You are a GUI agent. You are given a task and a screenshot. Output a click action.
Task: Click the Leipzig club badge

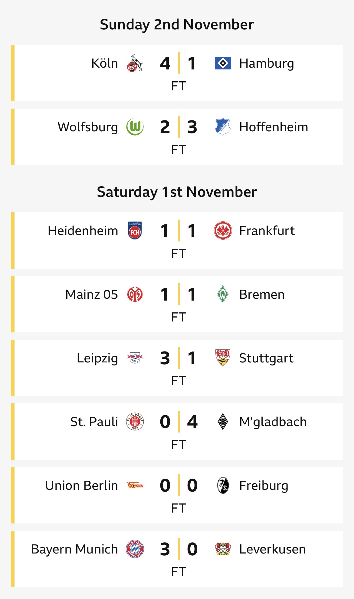(135, 358)
